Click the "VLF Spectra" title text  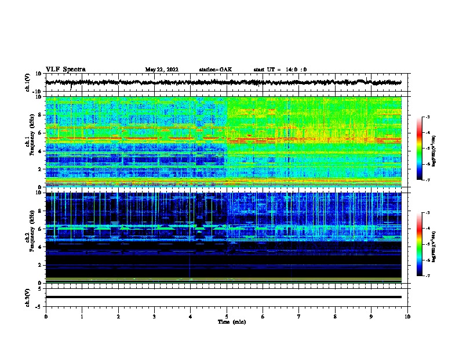pyautogui.click(x=65, y=70)
